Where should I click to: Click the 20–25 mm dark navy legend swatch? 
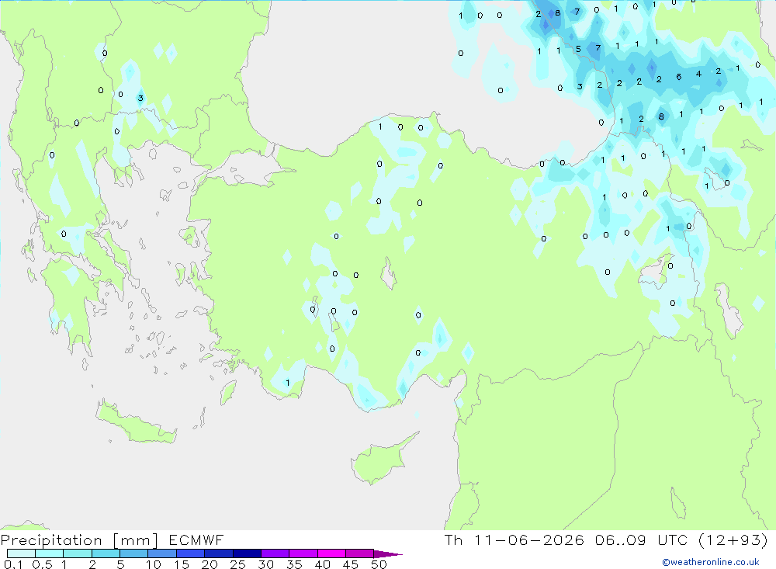click(218, 553)
